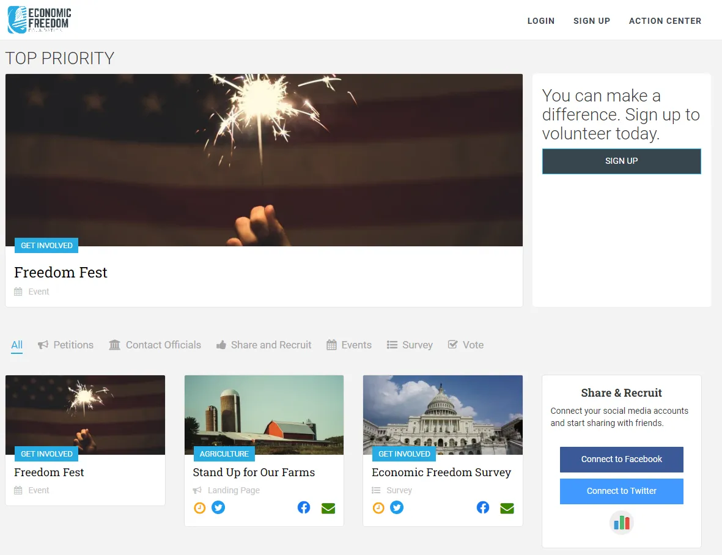The height and width of the screenshot is (555, 722).
Task: Share Economic Freedom Survey on Twitter
Action: click(397, 507)
